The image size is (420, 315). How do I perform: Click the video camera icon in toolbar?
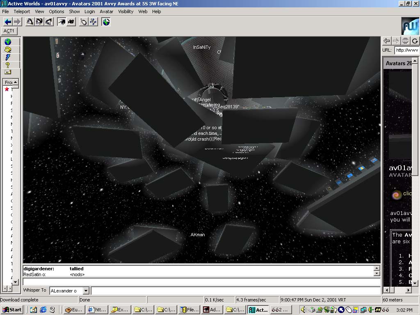[x=71, y=22]
